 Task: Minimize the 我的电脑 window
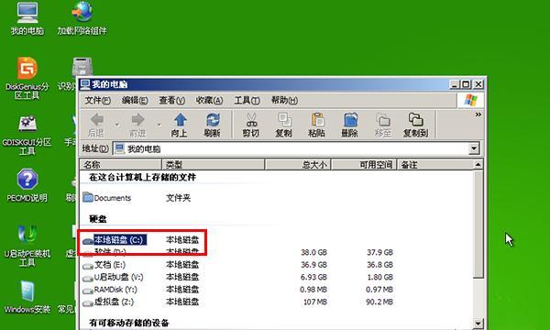tap(455, 84)
